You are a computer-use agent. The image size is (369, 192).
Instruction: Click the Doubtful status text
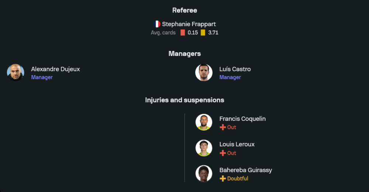(x=238, y=178)
